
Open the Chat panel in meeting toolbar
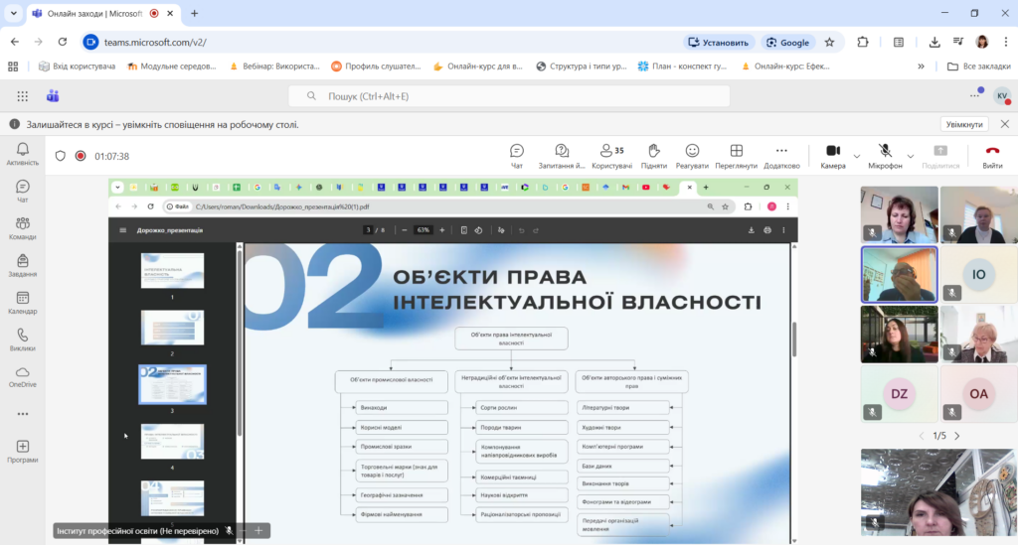pyautogui.click(x=516, y=155)
